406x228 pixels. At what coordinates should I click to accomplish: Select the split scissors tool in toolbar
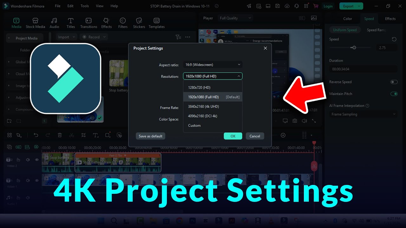(x=71, y=135)
